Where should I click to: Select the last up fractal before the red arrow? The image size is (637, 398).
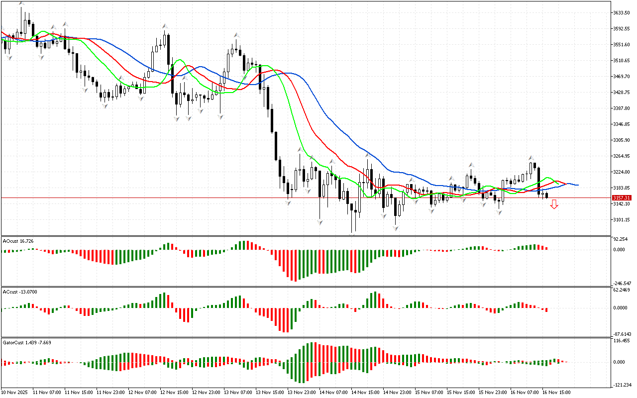click(x=531, y=158)
